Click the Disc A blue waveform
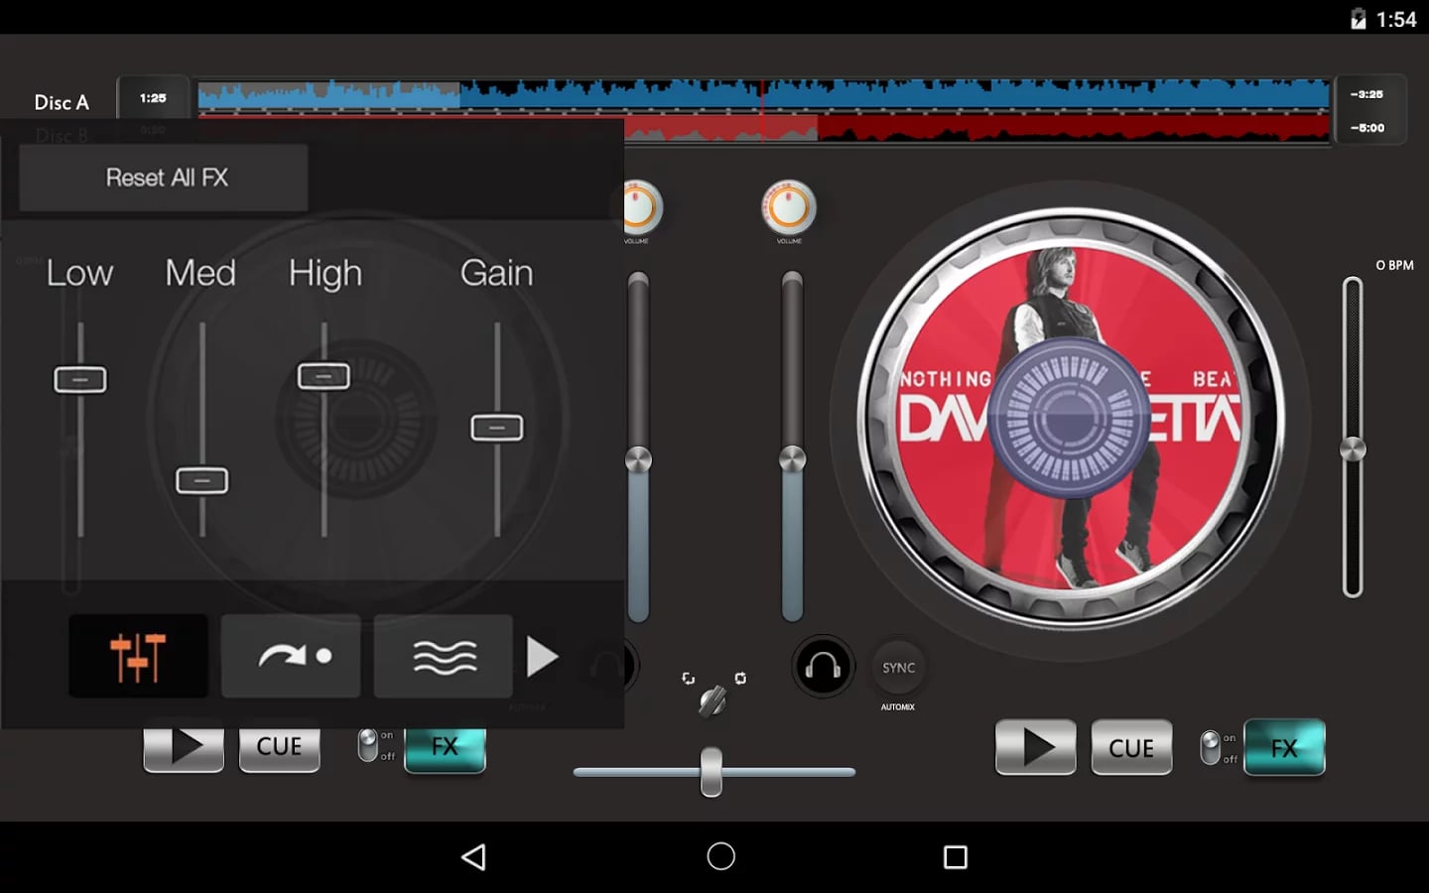The width and height of the screenshot is (1429, 893). pos(763,96)
